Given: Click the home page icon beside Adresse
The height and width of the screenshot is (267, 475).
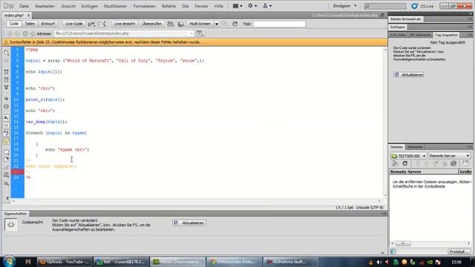Looking at the screenshot, I should tap(33, 33).
